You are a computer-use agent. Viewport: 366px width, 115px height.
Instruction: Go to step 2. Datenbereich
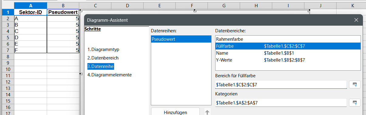pyautogui.click(x=103, y=58)
